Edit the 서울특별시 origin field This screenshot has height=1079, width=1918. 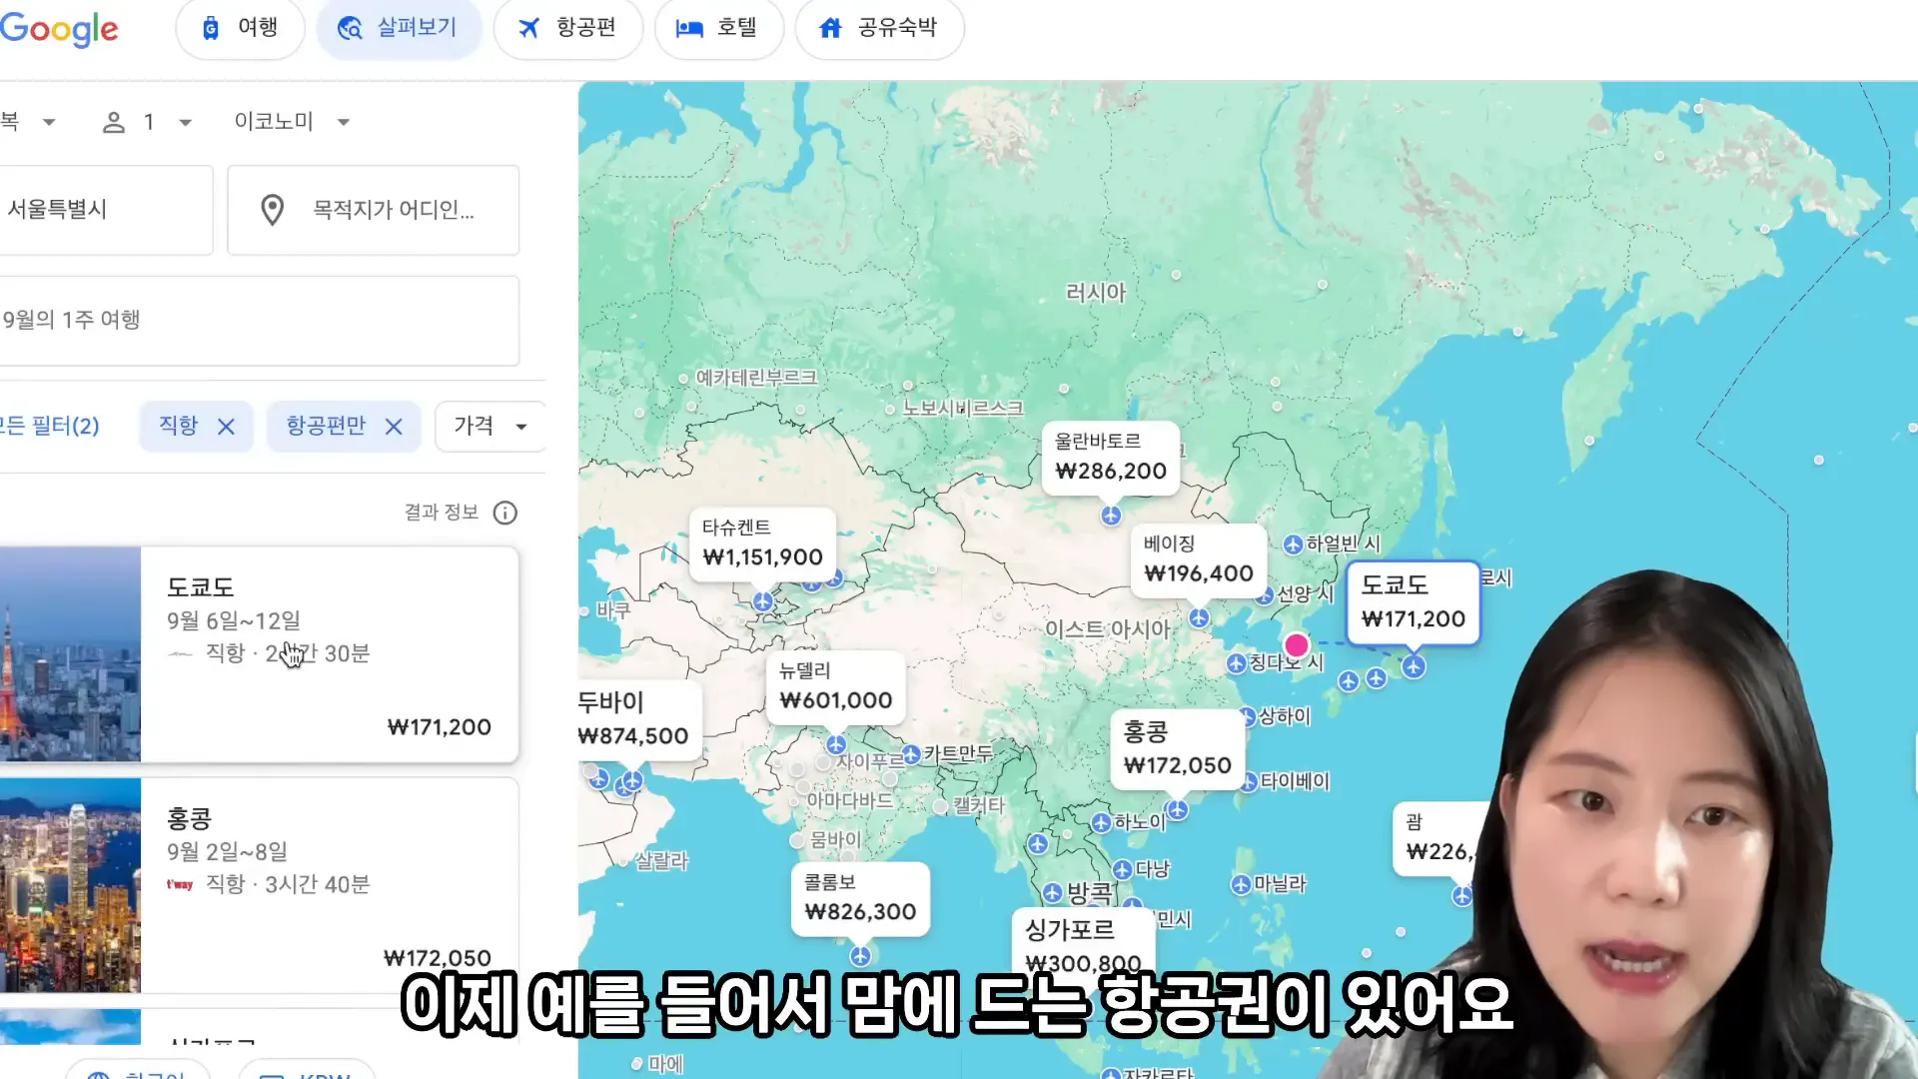105,210
